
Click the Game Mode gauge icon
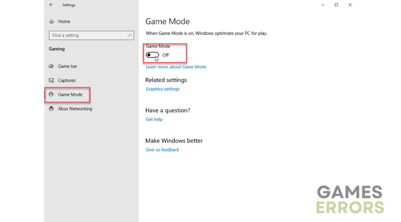[51, 95]
